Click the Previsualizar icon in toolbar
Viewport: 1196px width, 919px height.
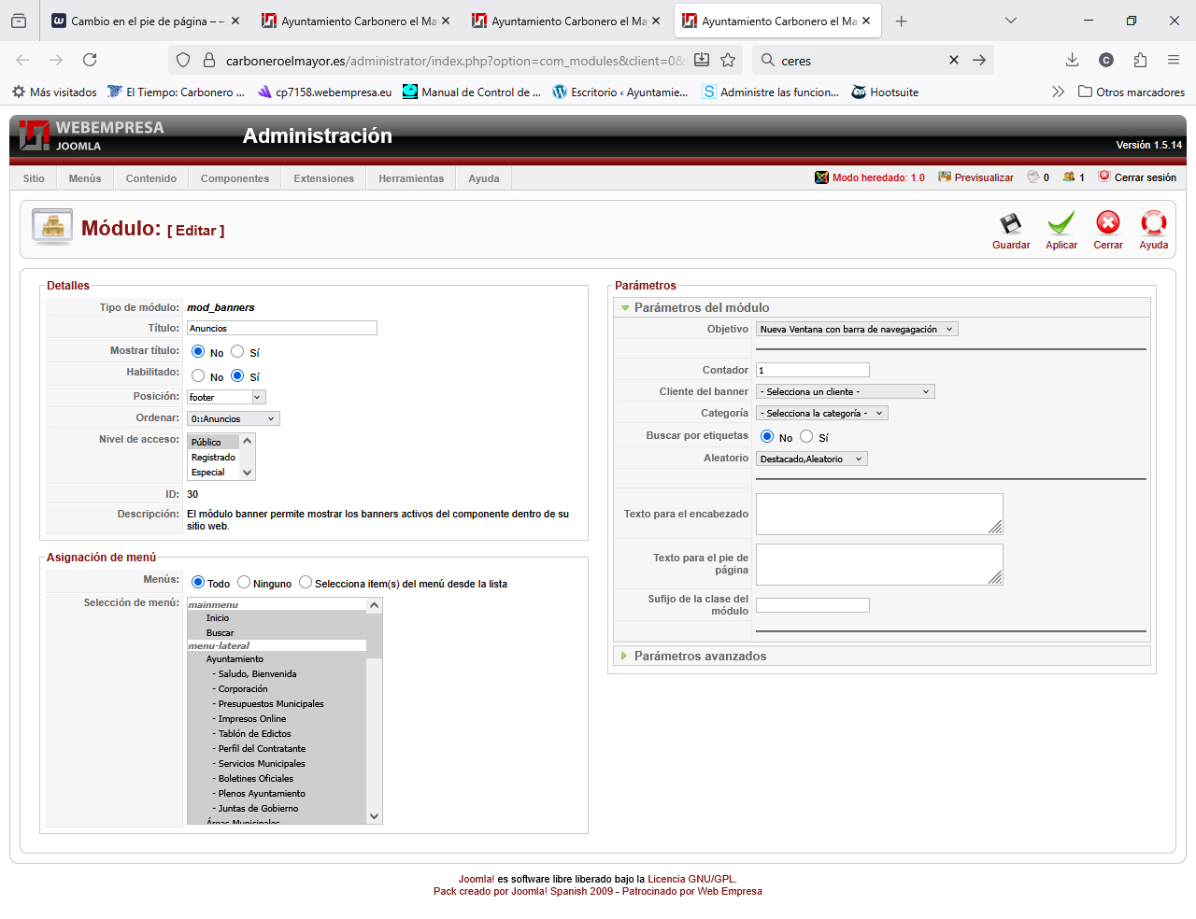945,177
